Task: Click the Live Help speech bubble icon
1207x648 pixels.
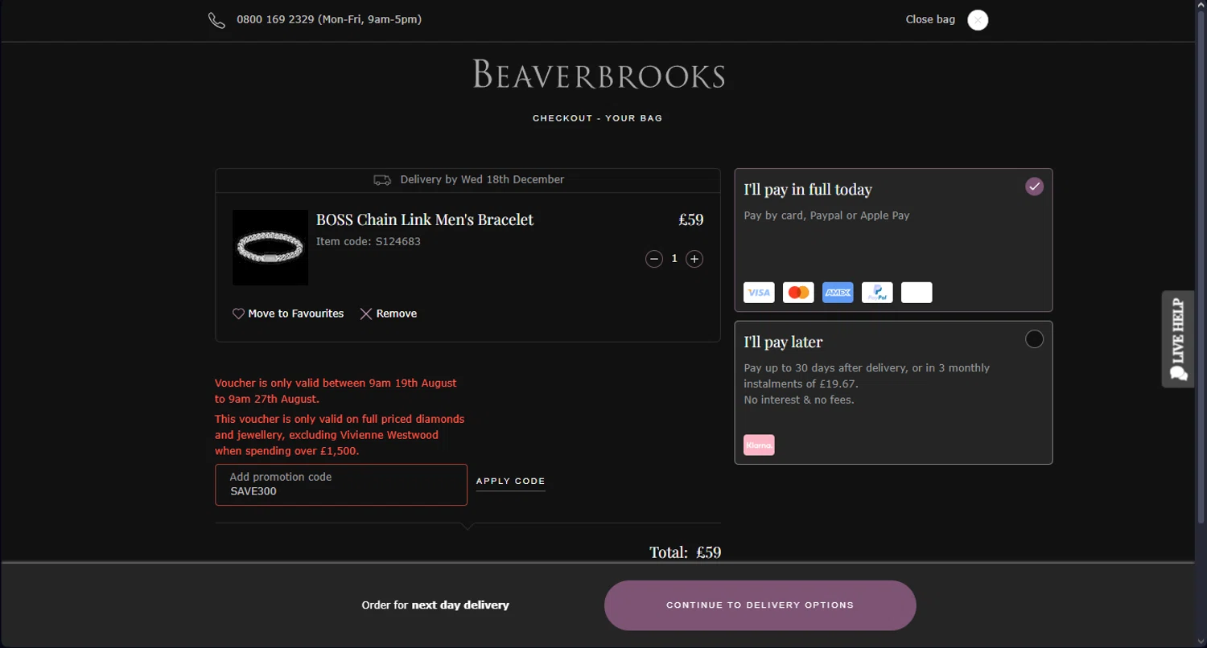Action: (1179, 373)
